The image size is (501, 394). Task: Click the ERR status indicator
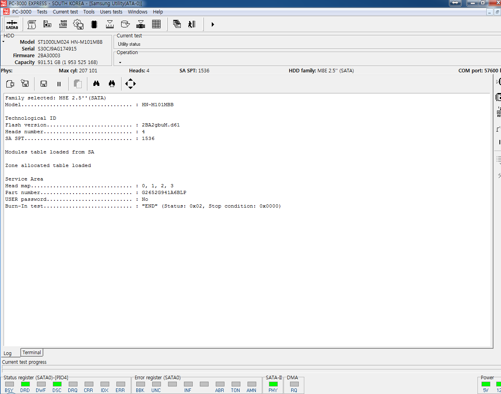120,384
